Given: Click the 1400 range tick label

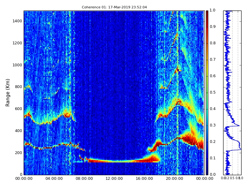Looking at the screenshot, I should click(x=17, y=21).
